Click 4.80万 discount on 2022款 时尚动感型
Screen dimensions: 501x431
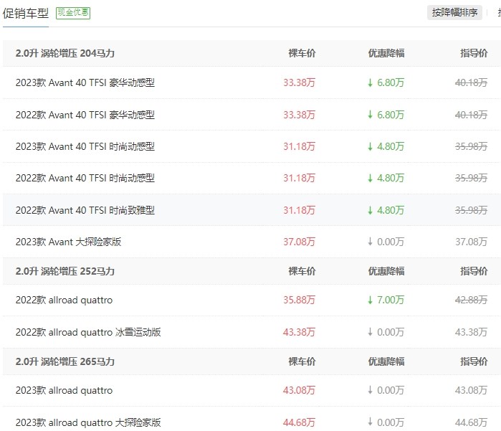[386, 178]
